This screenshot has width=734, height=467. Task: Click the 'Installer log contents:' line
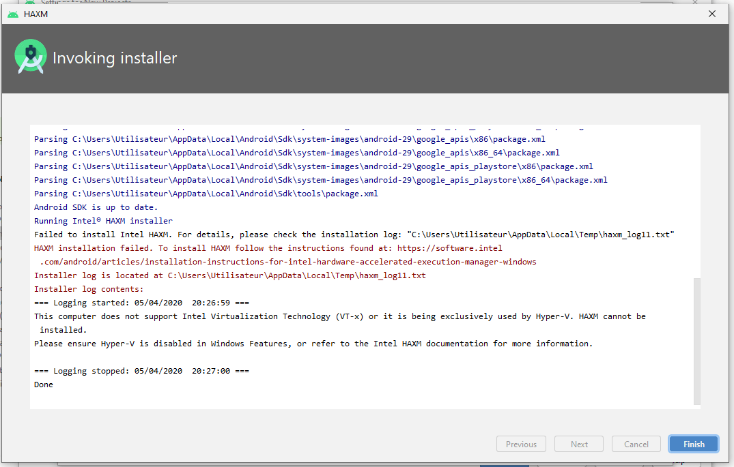coord(89,289)
